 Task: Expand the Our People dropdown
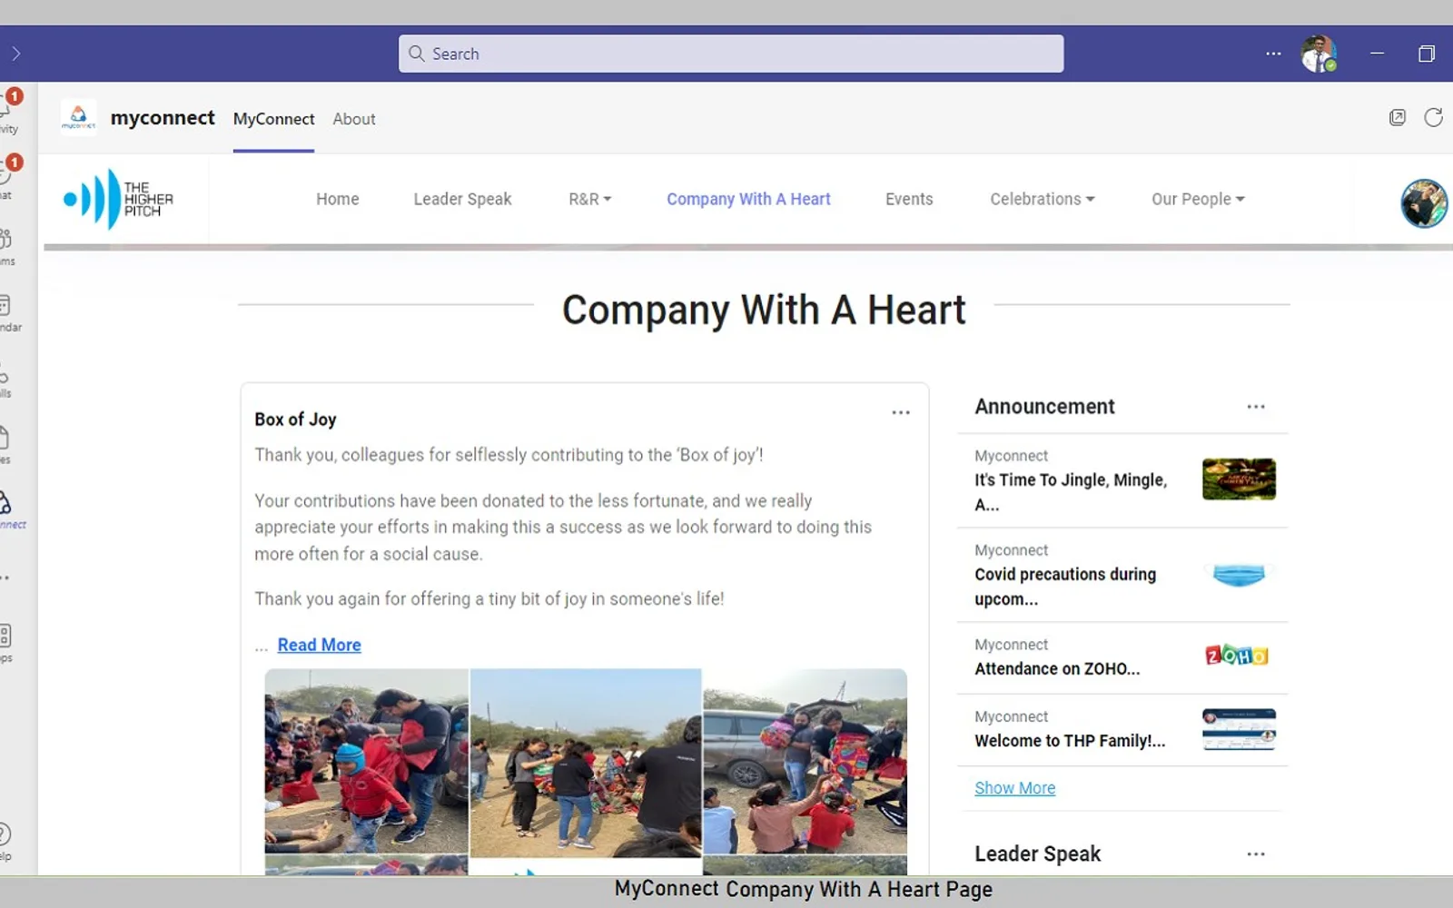1198,199
